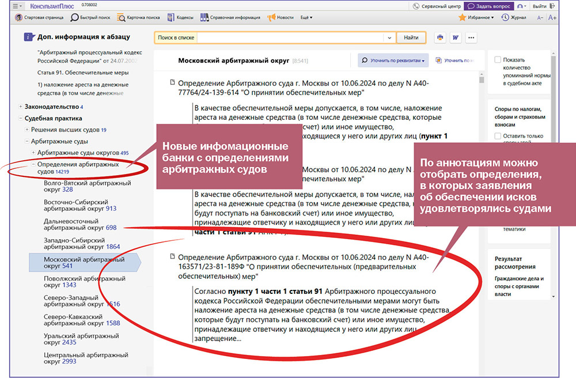Open Новости
The image size is (576, 378).
tap(281, 17)
